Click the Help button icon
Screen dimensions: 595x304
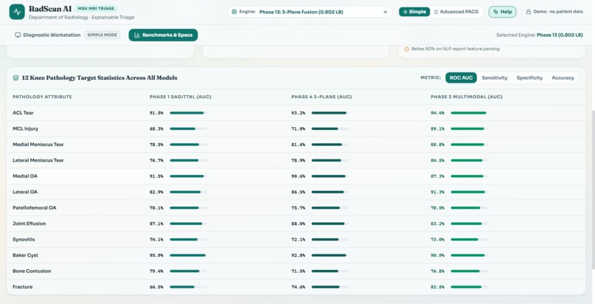click(x=495, y=12)
